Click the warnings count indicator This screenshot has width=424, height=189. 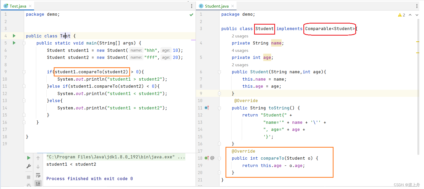(401, 15)
